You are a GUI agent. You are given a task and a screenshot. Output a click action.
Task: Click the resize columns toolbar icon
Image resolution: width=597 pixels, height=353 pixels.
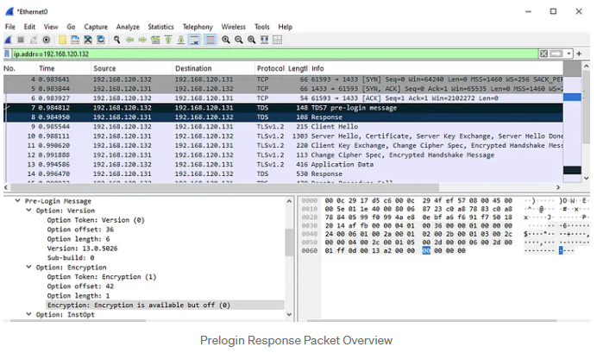pos(265,40)
